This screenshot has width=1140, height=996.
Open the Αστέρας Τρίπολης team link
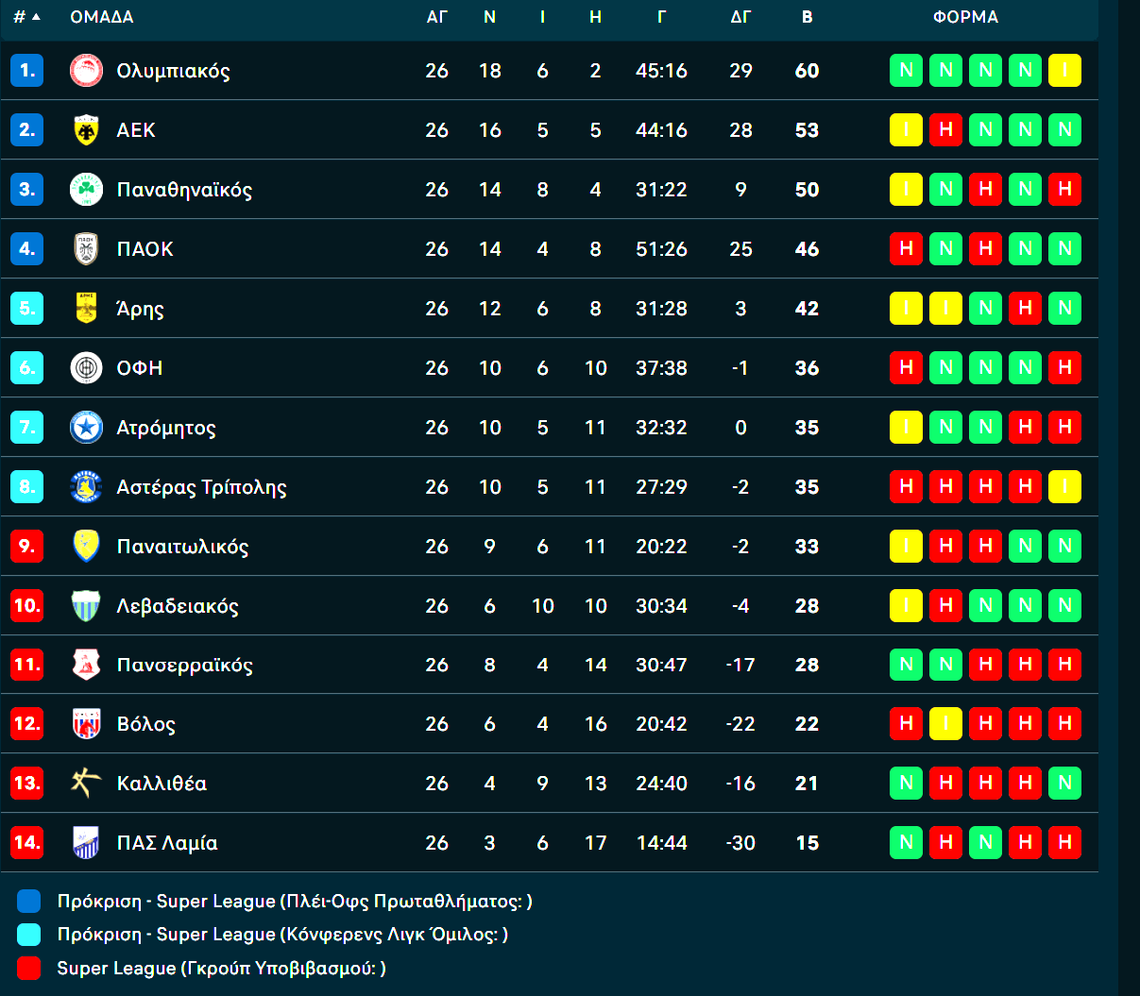(201, 487)
